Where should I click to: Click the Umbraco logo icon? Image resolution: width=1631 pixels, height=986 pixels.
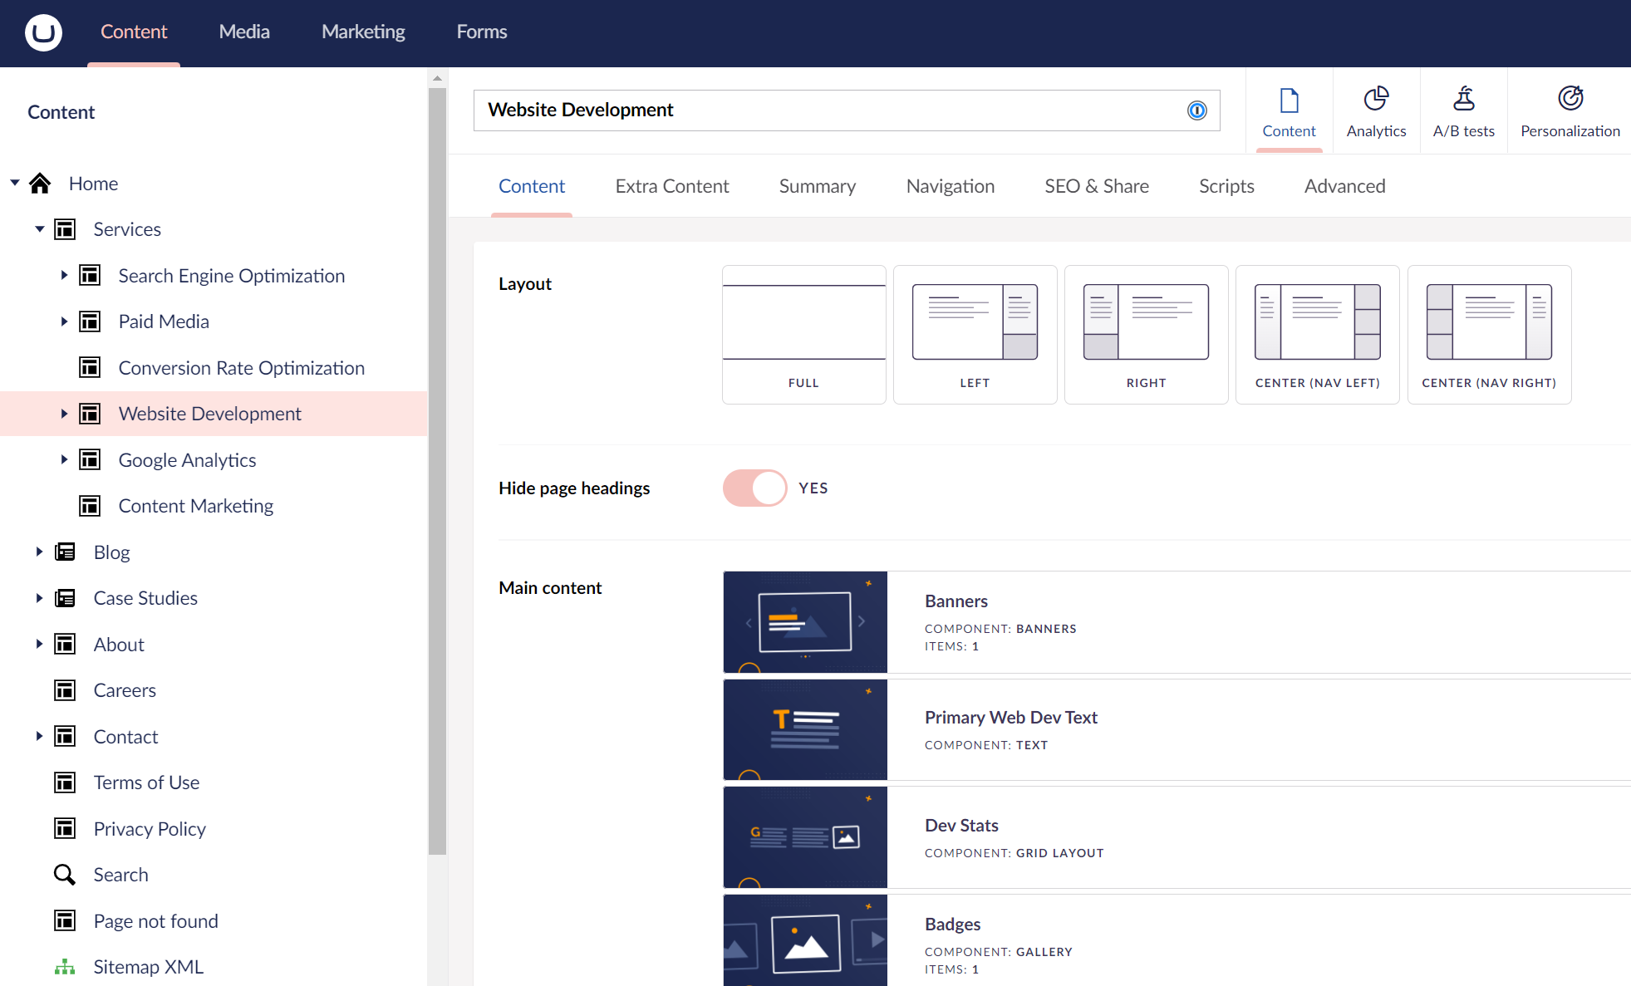coord(43,32)
